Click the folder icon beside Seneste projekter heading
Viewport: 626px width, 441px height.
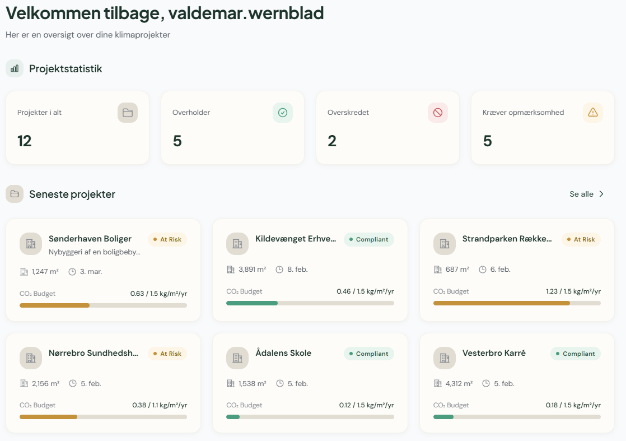click(x=14, y=193)
